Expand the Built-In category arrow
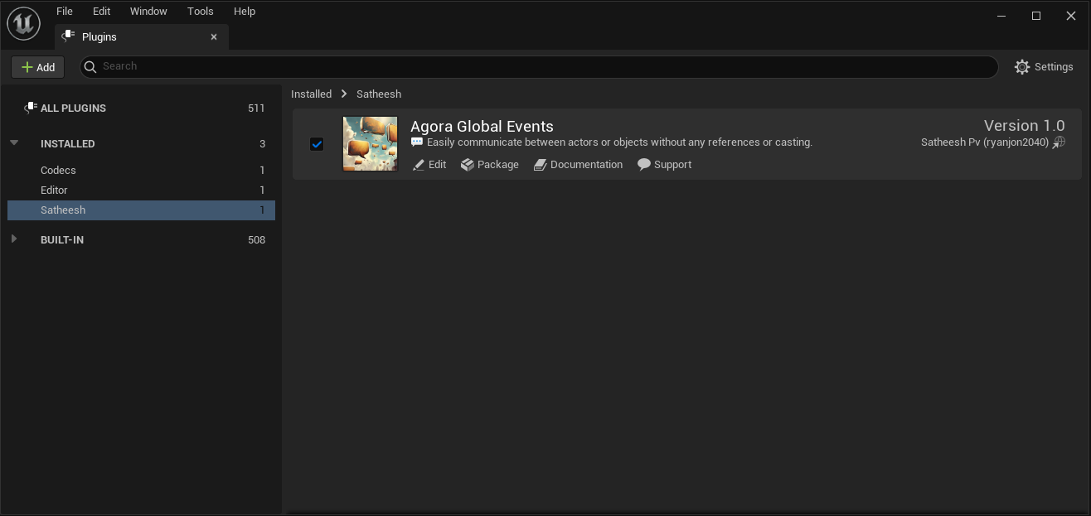Screen dimensions: 1091x516 coord(14,239)
